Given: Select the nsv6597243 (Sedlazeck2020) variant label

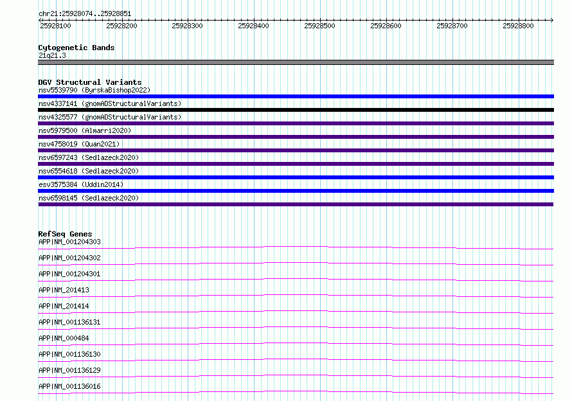Looking at the screenshot, I should (x=89, y=157).
